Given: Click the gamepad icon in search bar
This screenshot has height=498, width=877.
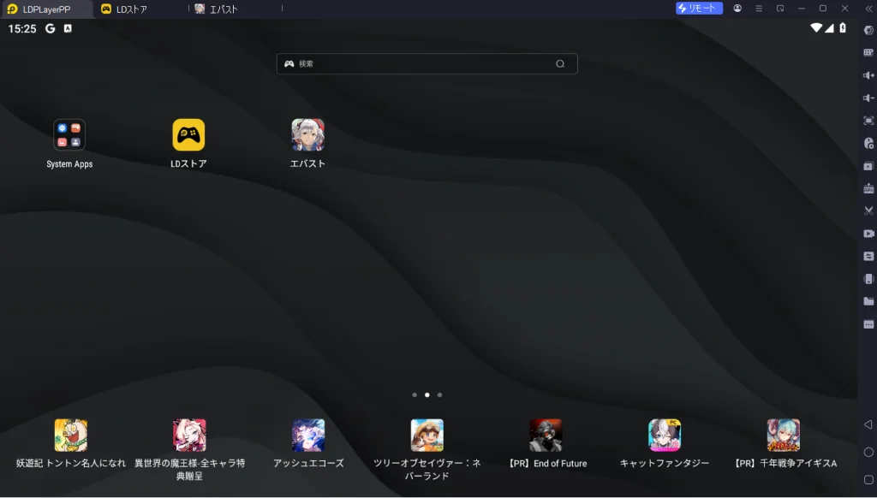Looking at the screenshot, I should [289, 63].
